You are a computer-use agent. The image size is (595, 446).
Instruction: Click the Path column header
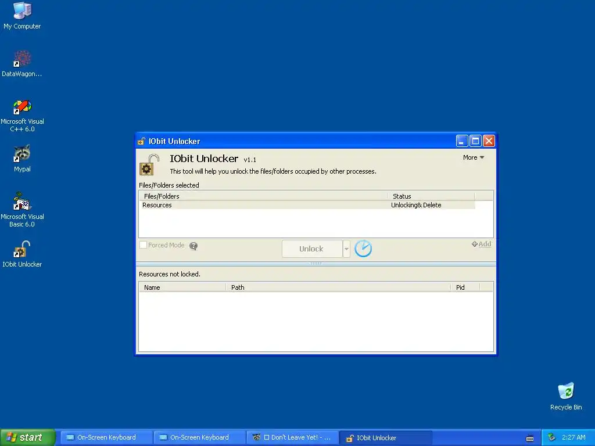coord(338,287)
